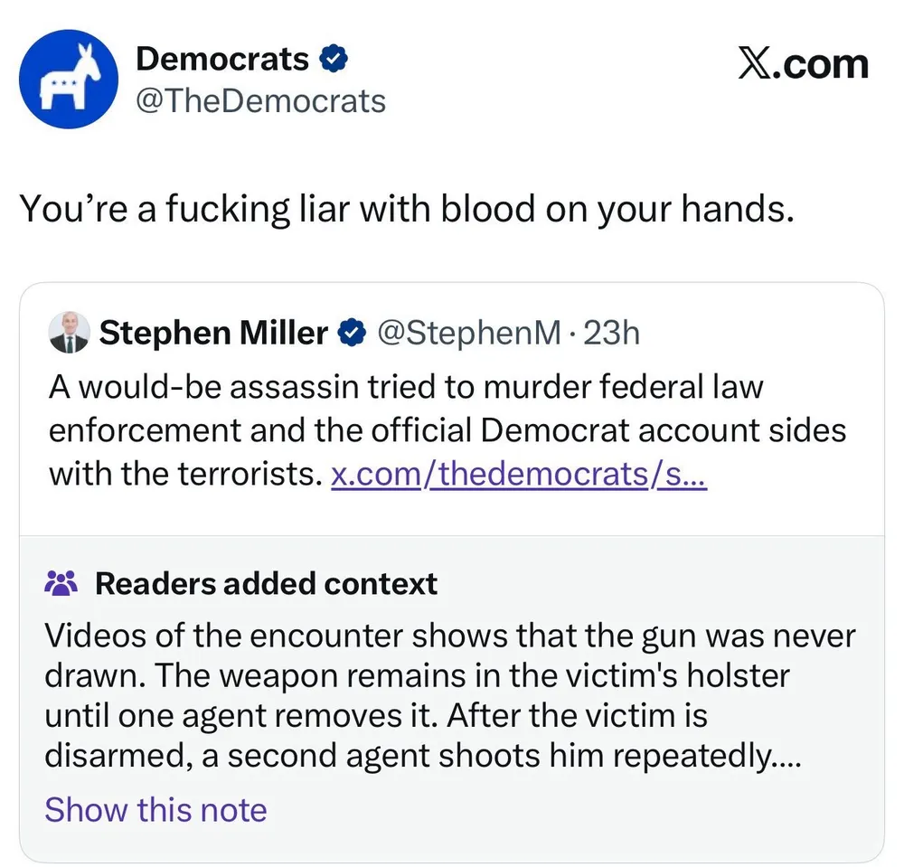The width and height of the screenshot is (904, 867).
Task: Expand with the Show this note link
Action: pyautogui.click(x=155, y=809)
